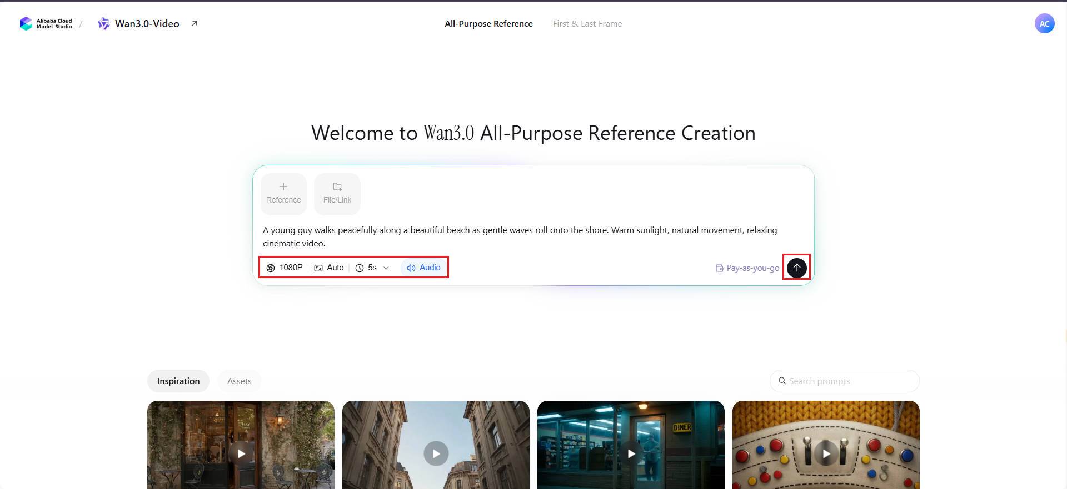
Task: Change the 1080P resolution setting
Action: [x=285, y=268]
